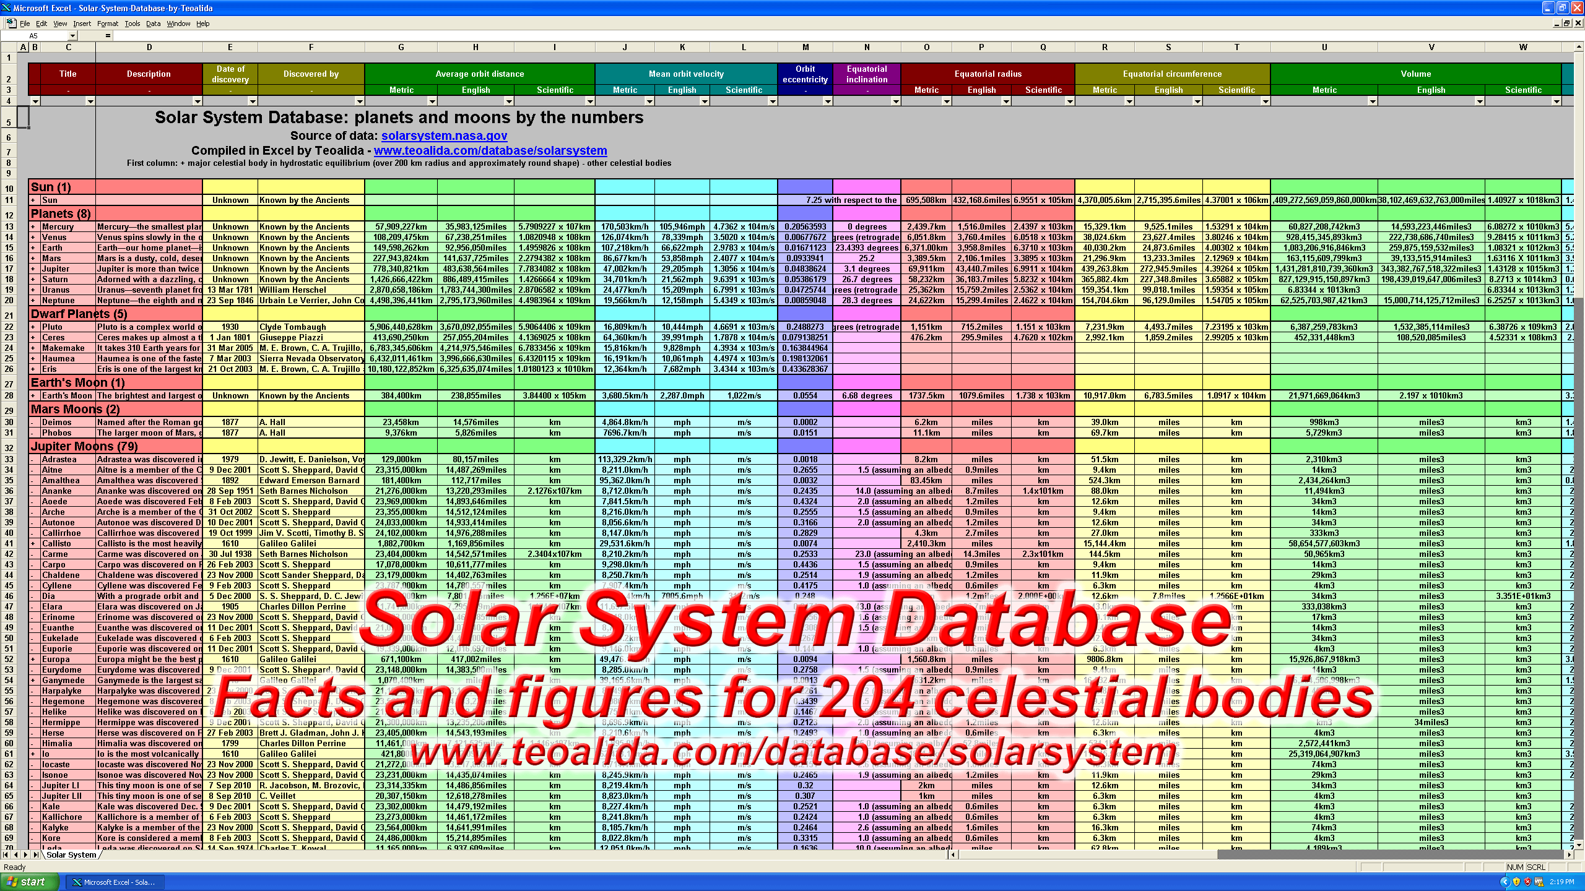Open the Discovered by column filter dropdown
Viewport: 1585px width, 891px height.
pyautogui.click(x=359, y=101)
